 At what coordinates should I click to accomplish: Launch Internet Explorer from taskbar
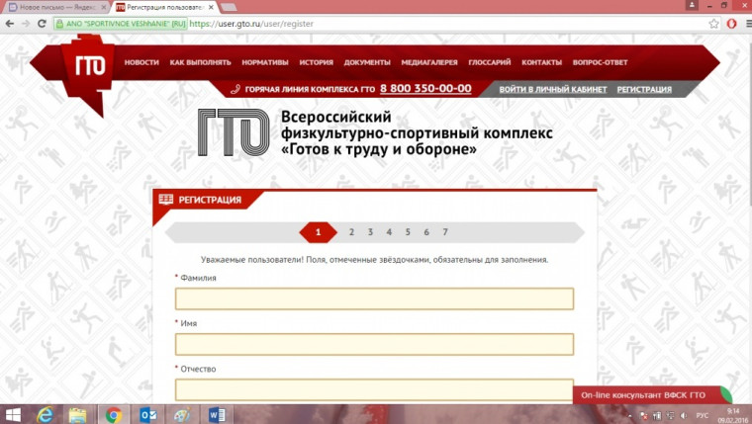coord(46,415)
